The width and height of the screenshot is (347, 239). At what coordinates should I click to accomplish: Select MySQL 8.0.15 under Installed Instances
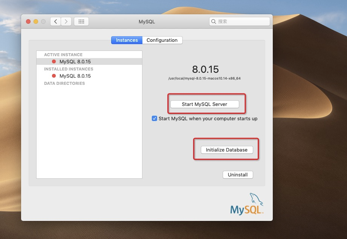point(89,76)
